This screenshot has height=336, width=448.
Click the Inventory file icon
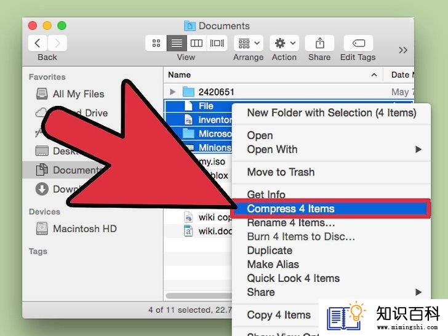[x=188, y=120]
